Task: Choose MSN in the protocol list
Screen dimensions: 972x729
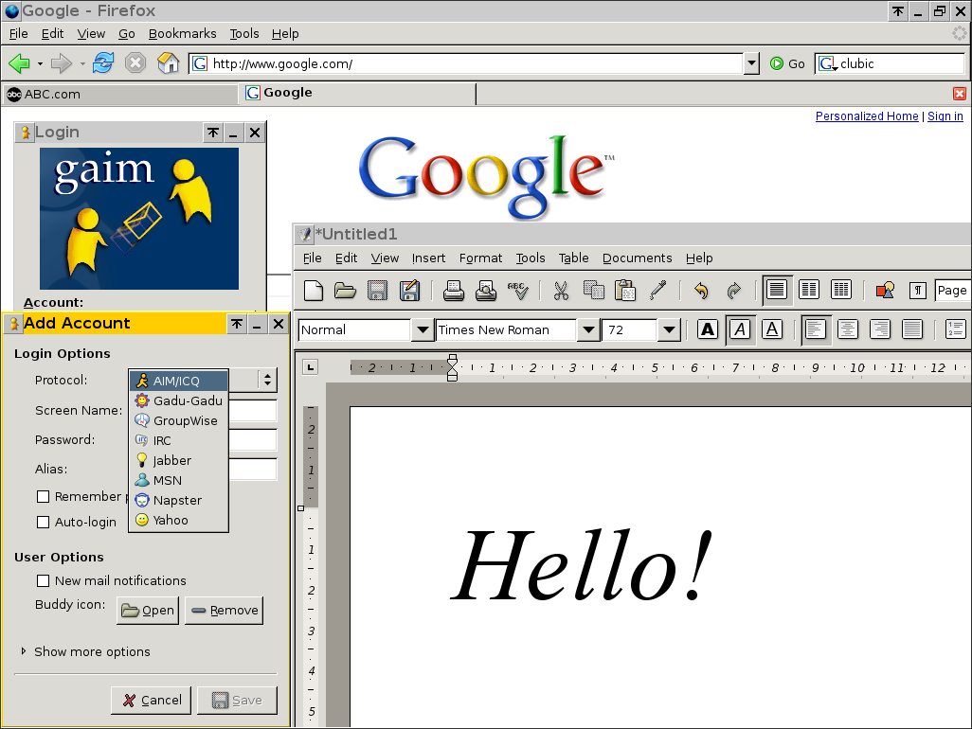Action: (x=178, y=480)
